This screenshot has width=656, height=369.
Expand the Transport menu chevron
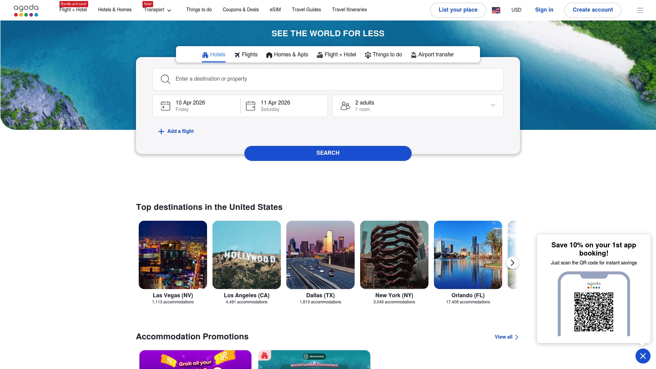169,11
